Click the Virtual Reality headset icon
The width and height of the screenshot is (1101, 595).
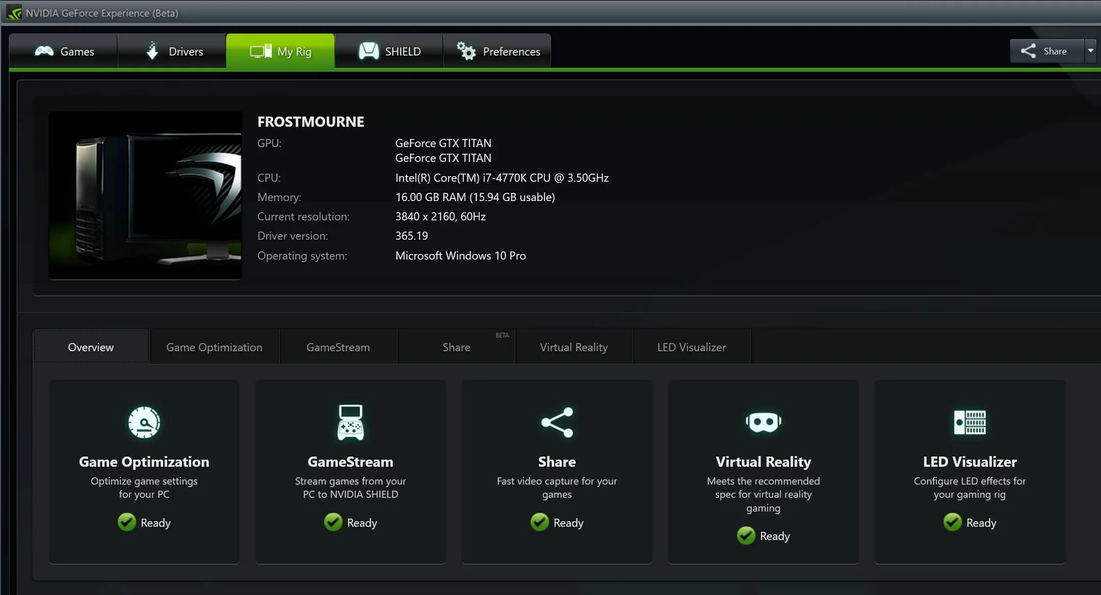coord(763,422)
